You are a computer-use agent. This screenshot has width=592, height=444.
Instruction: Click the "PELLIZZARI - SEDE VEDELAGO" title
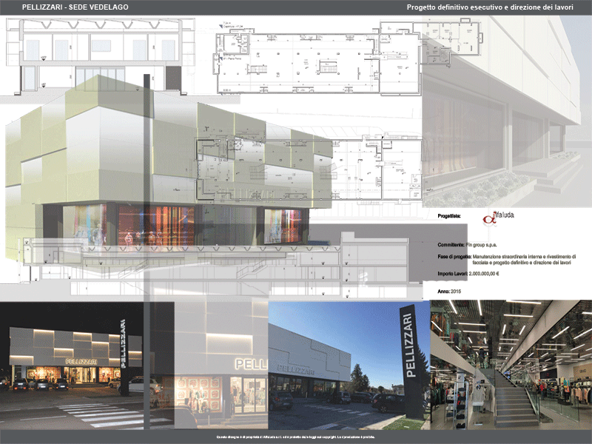(75, 7)
